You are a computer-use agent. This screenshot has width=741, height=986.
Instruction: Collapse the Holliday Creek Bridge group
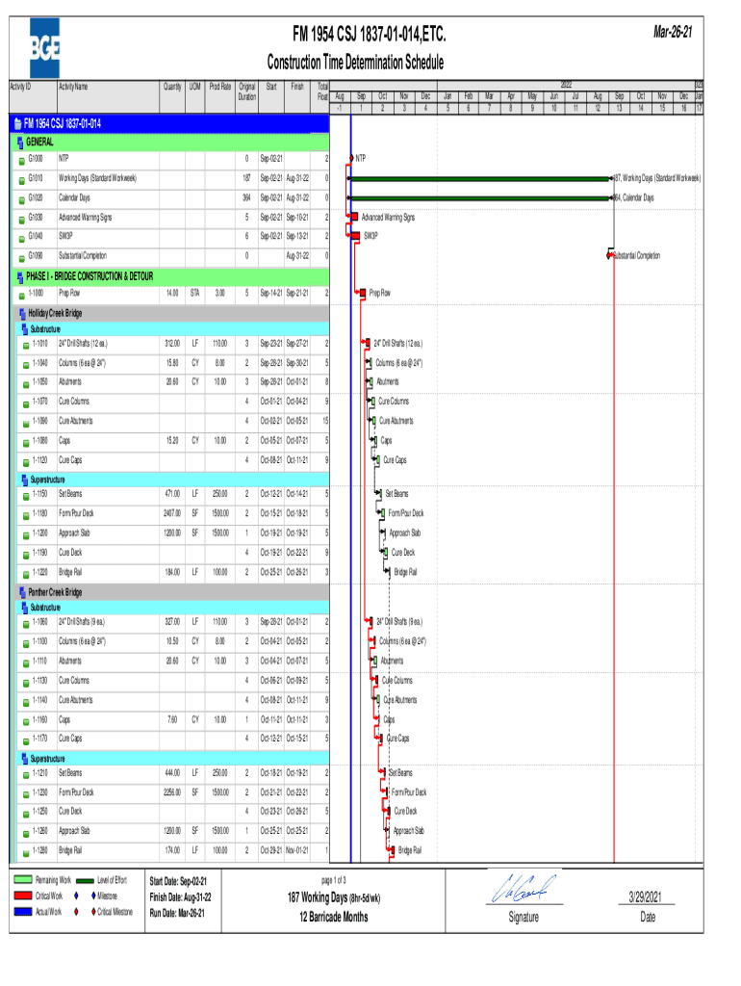click(22, 314)
